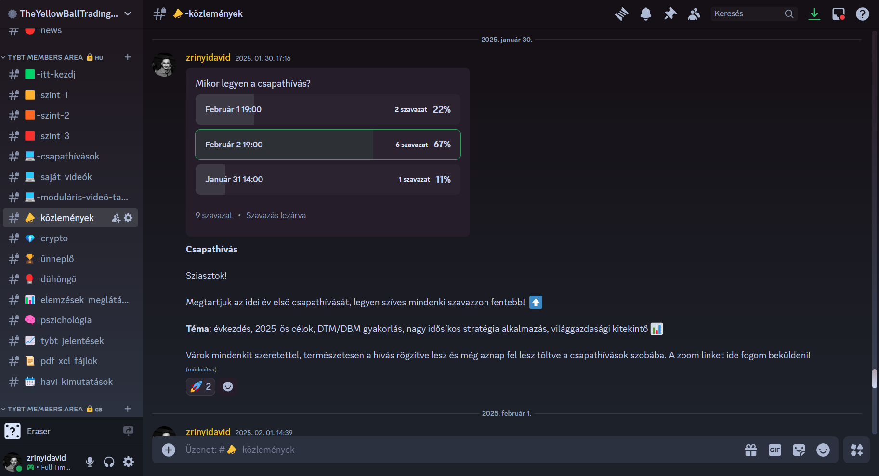Open the inbox icon in header
This screenshot has width=879, height=476.
tap(839, 14)
